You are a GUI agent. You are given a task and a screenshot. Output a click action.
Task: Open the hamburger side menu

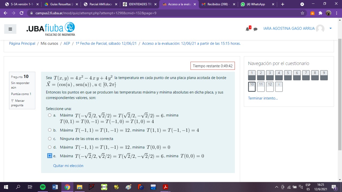tap(10, 29)
